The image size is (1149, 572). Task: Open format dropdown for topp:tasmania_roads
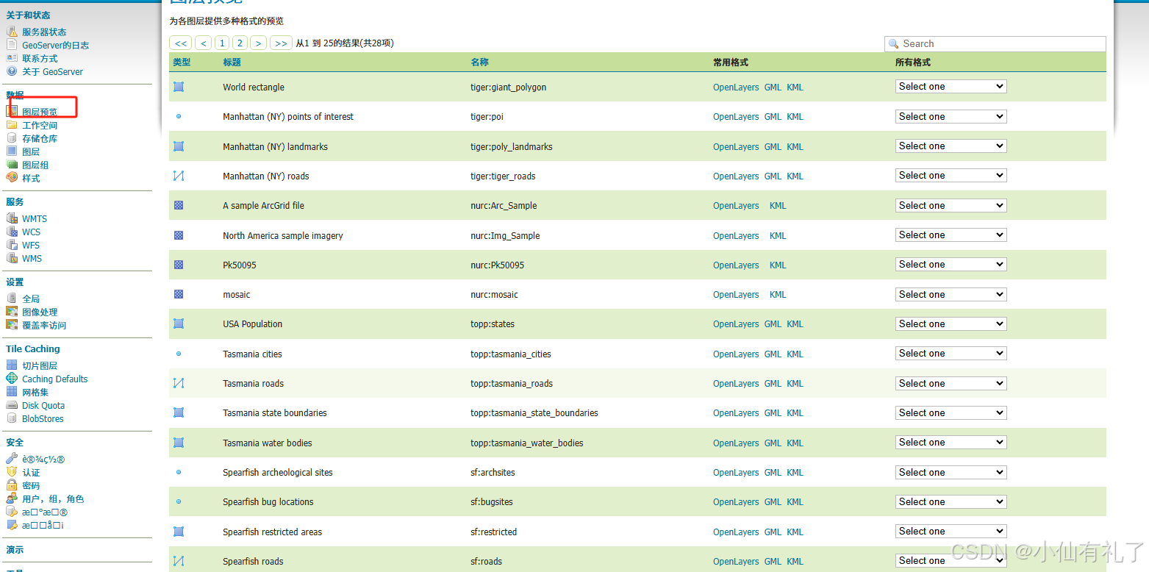(951, 383)
